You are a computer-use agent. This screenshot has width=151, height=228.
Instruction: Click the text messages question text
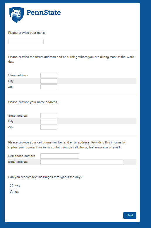(x=45, y=177)
